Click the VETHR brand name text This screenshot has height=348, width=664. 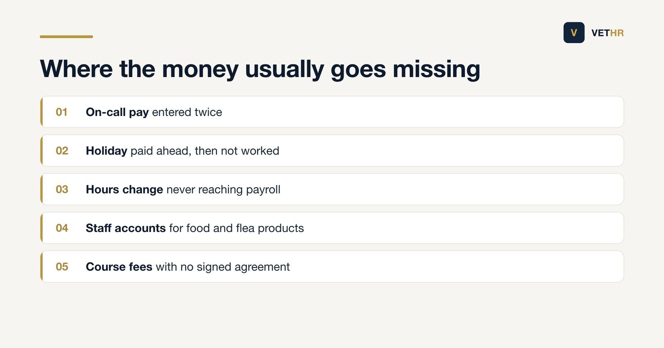pyautogui.click(x=608, y=33)
